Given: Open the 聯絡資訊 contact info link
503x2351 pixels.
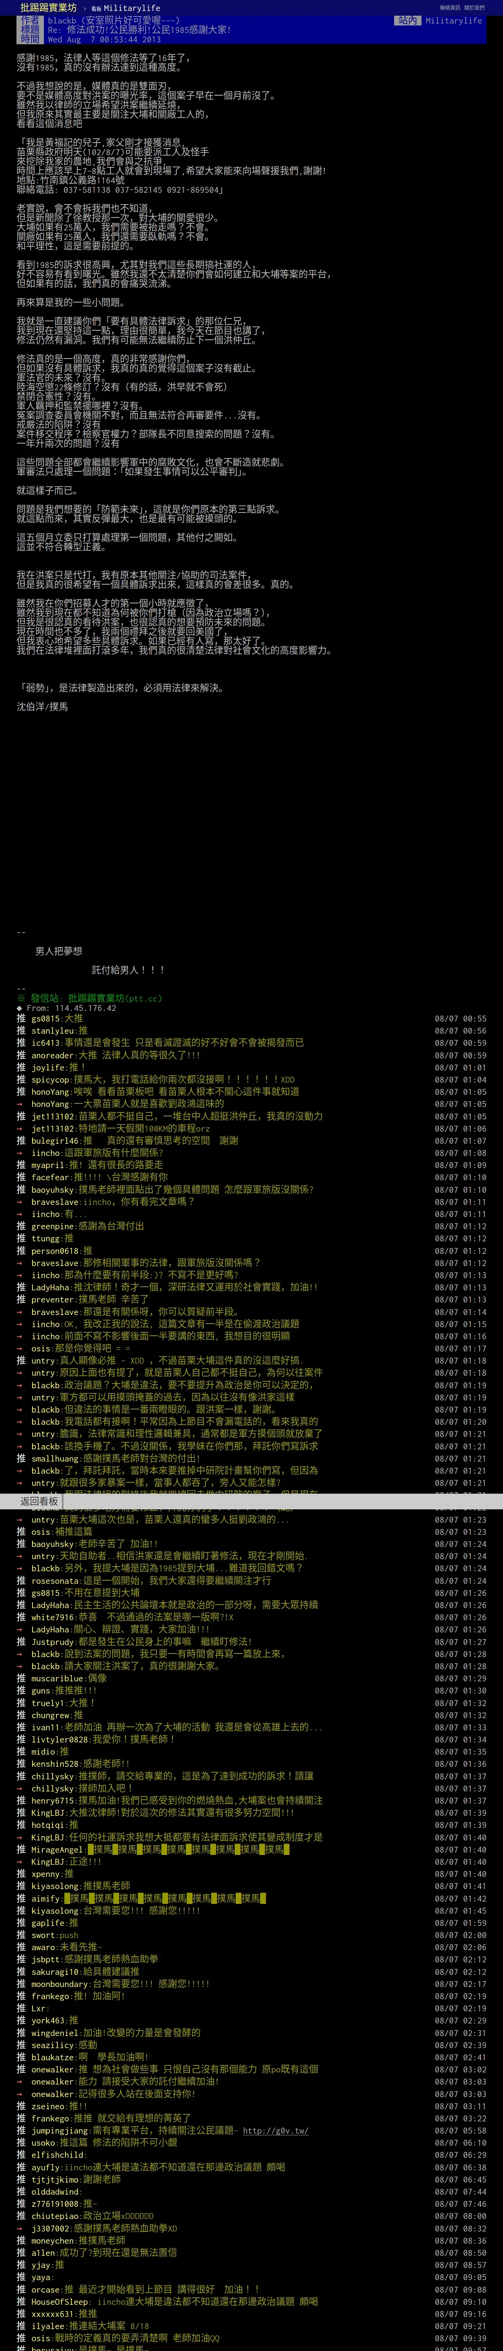Looking at the screenshot, I should pyautogui.click(x=450, y=7).
